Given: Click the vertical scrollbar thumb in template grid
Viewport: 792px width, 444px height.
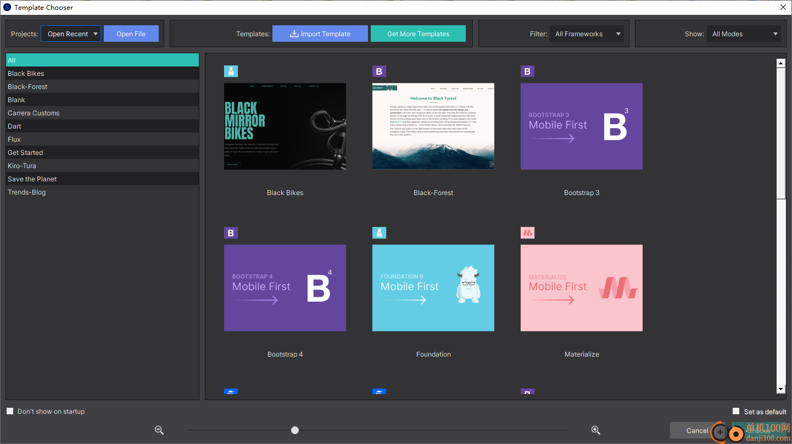Looking at the screenshot, I should tap(781, 134).
